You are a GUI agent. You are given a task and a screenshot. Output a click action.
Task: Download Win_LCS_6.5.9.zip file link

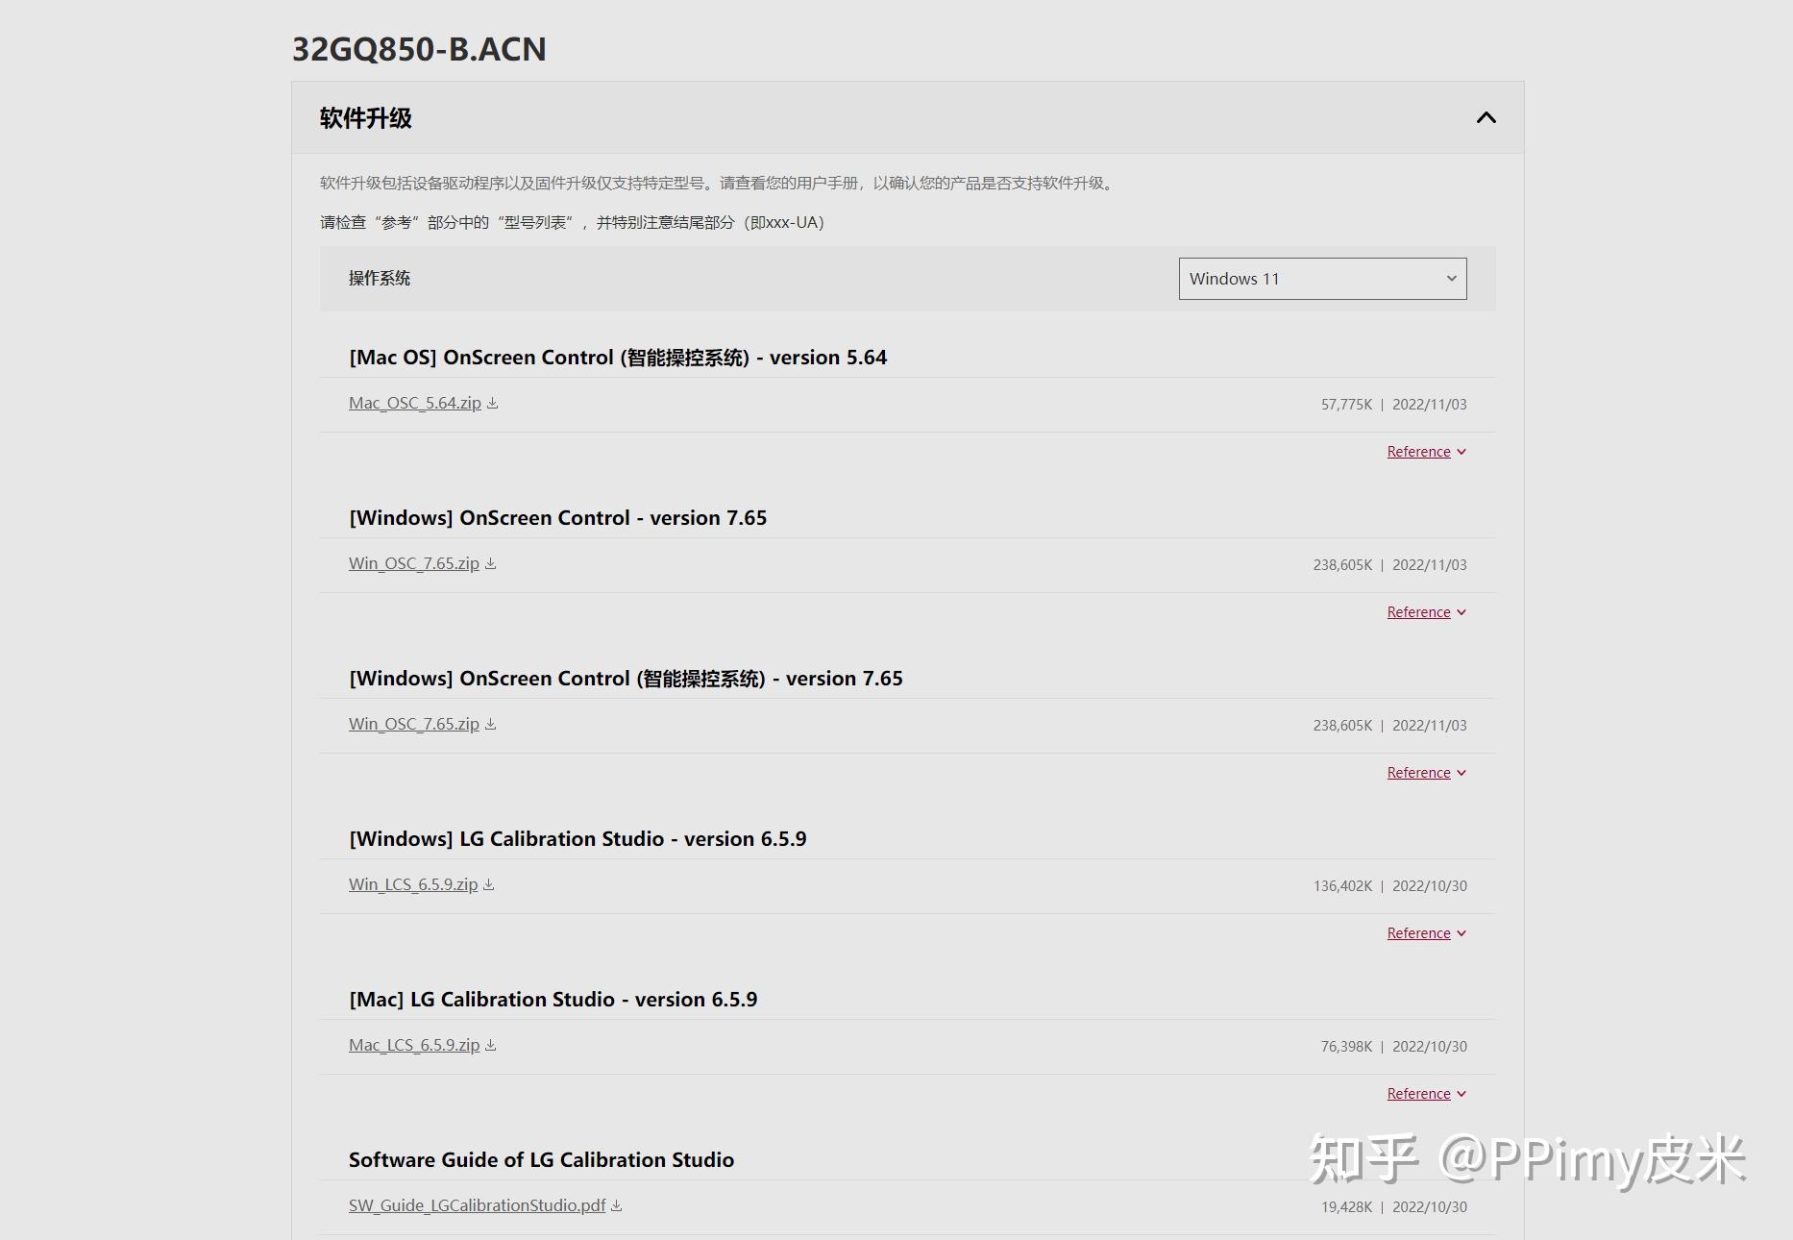(x=413, y=885)
